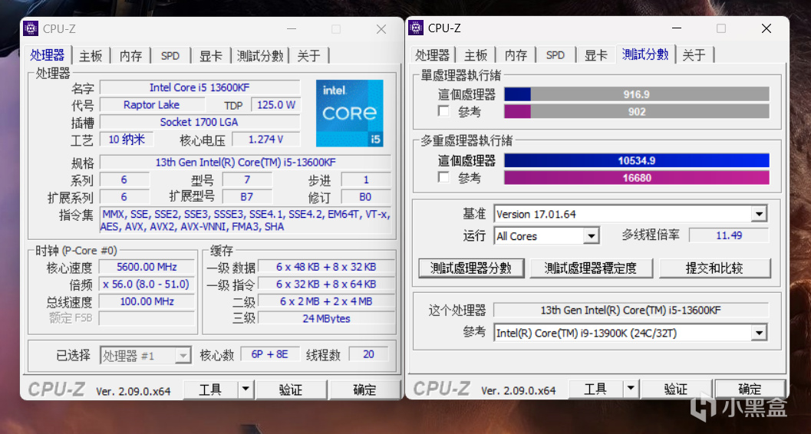The height and width of the screenshot is (434, 811).
Task: Expand 工具 arrow menu in right window
Action: click(631, 389)
